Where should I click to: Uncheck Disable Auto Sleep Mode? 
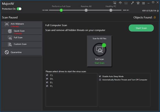(x=100, y=76)
